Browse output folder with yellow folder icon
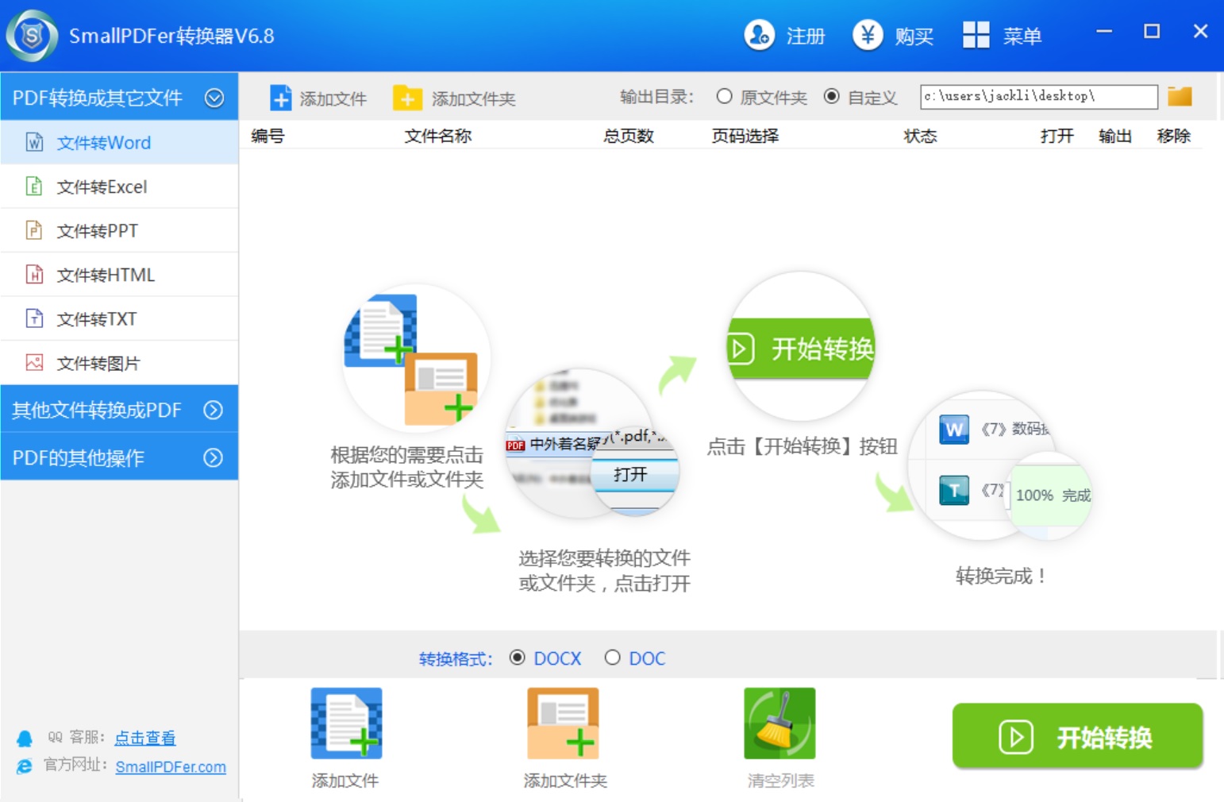Screen dimensions: 1224x802 tap(1180, 96)
